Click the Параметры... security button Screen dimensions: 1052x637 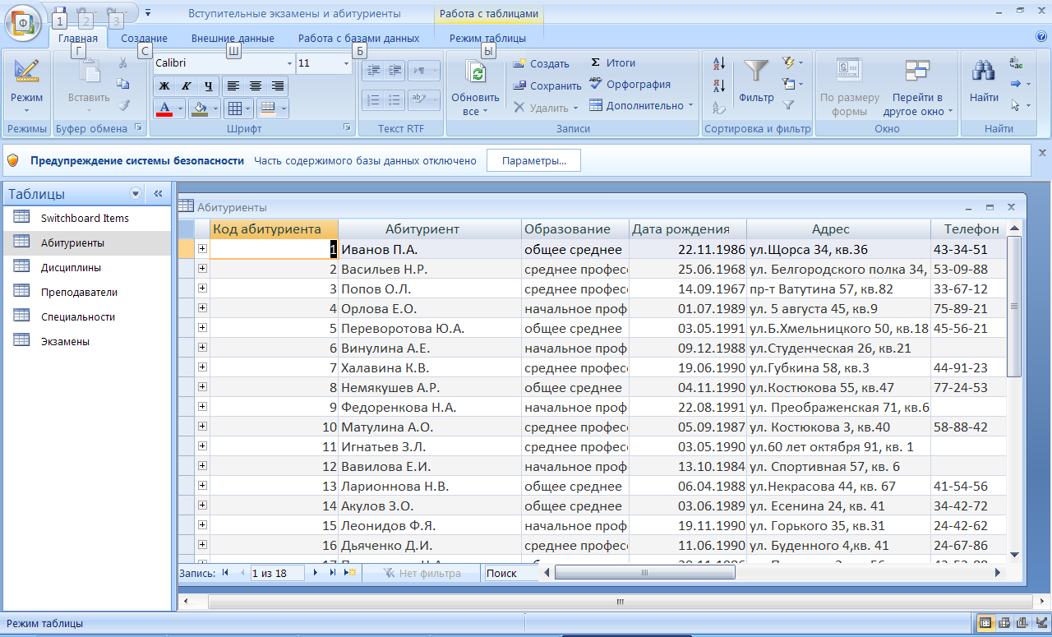click(x=533, y=161)
